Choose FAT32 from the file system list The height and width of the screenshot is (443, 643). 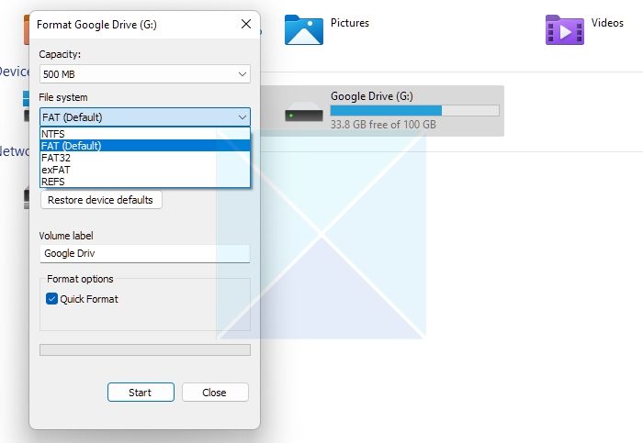point(145,158)
